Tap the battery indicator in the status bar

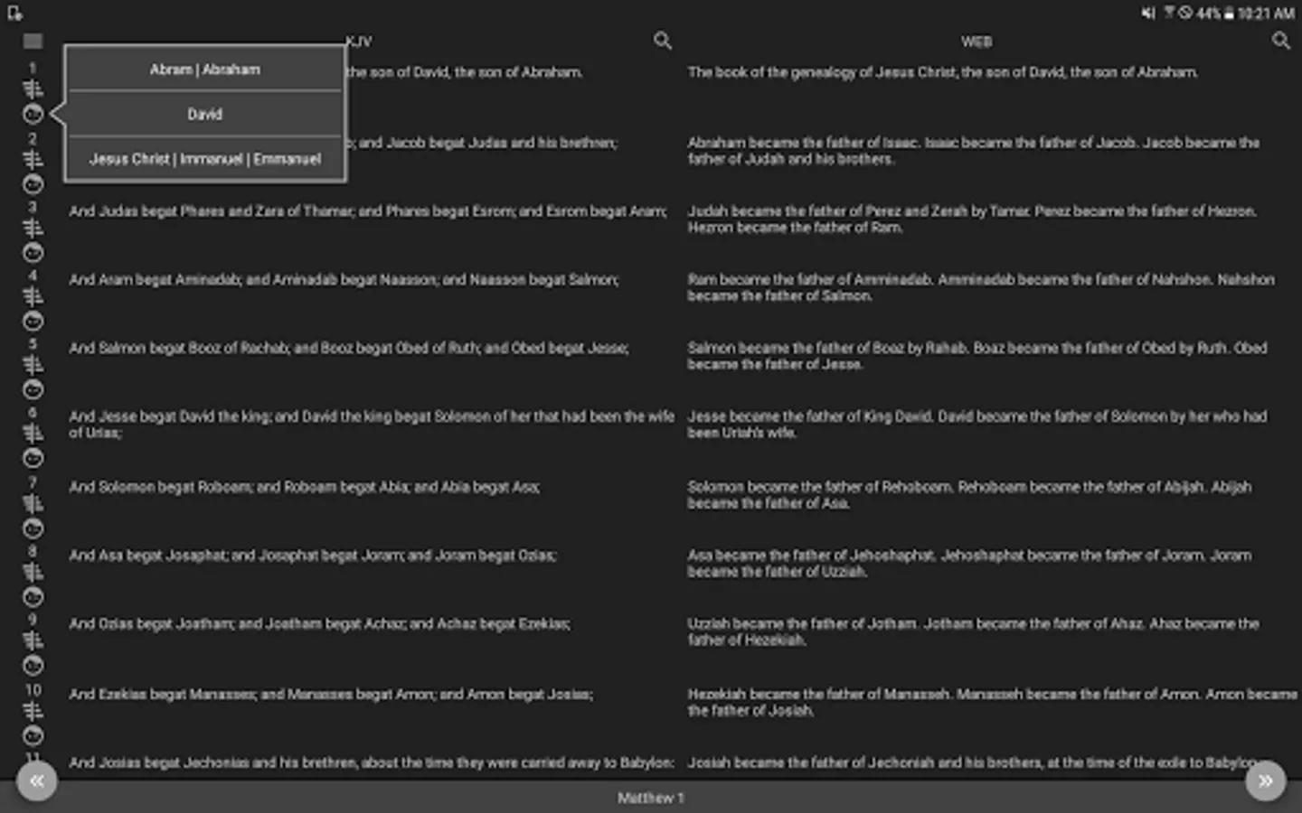tap(1229, 13)
